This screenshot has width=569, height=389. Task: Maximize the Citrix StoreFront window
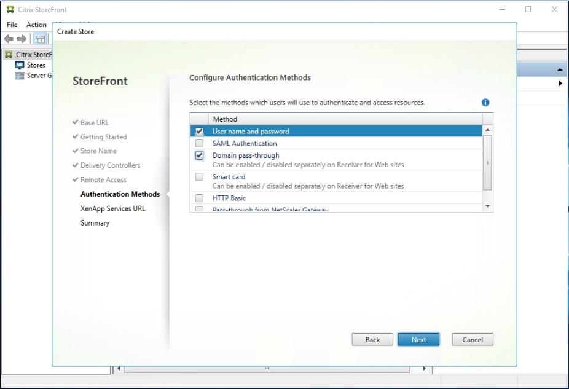pos(528,9)
